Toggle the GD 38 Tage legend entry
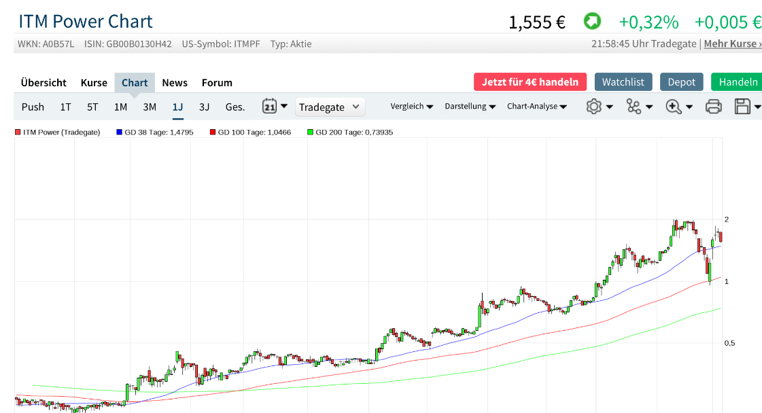The image size is (762, 413). 155,132
